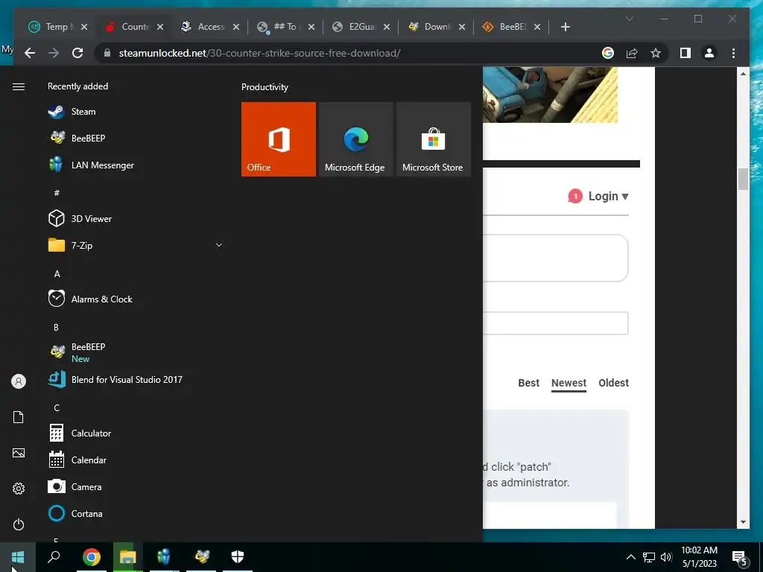Open taskbar Search magnifier
Screen dimensions: 763x572
click(x=54, y=557)
